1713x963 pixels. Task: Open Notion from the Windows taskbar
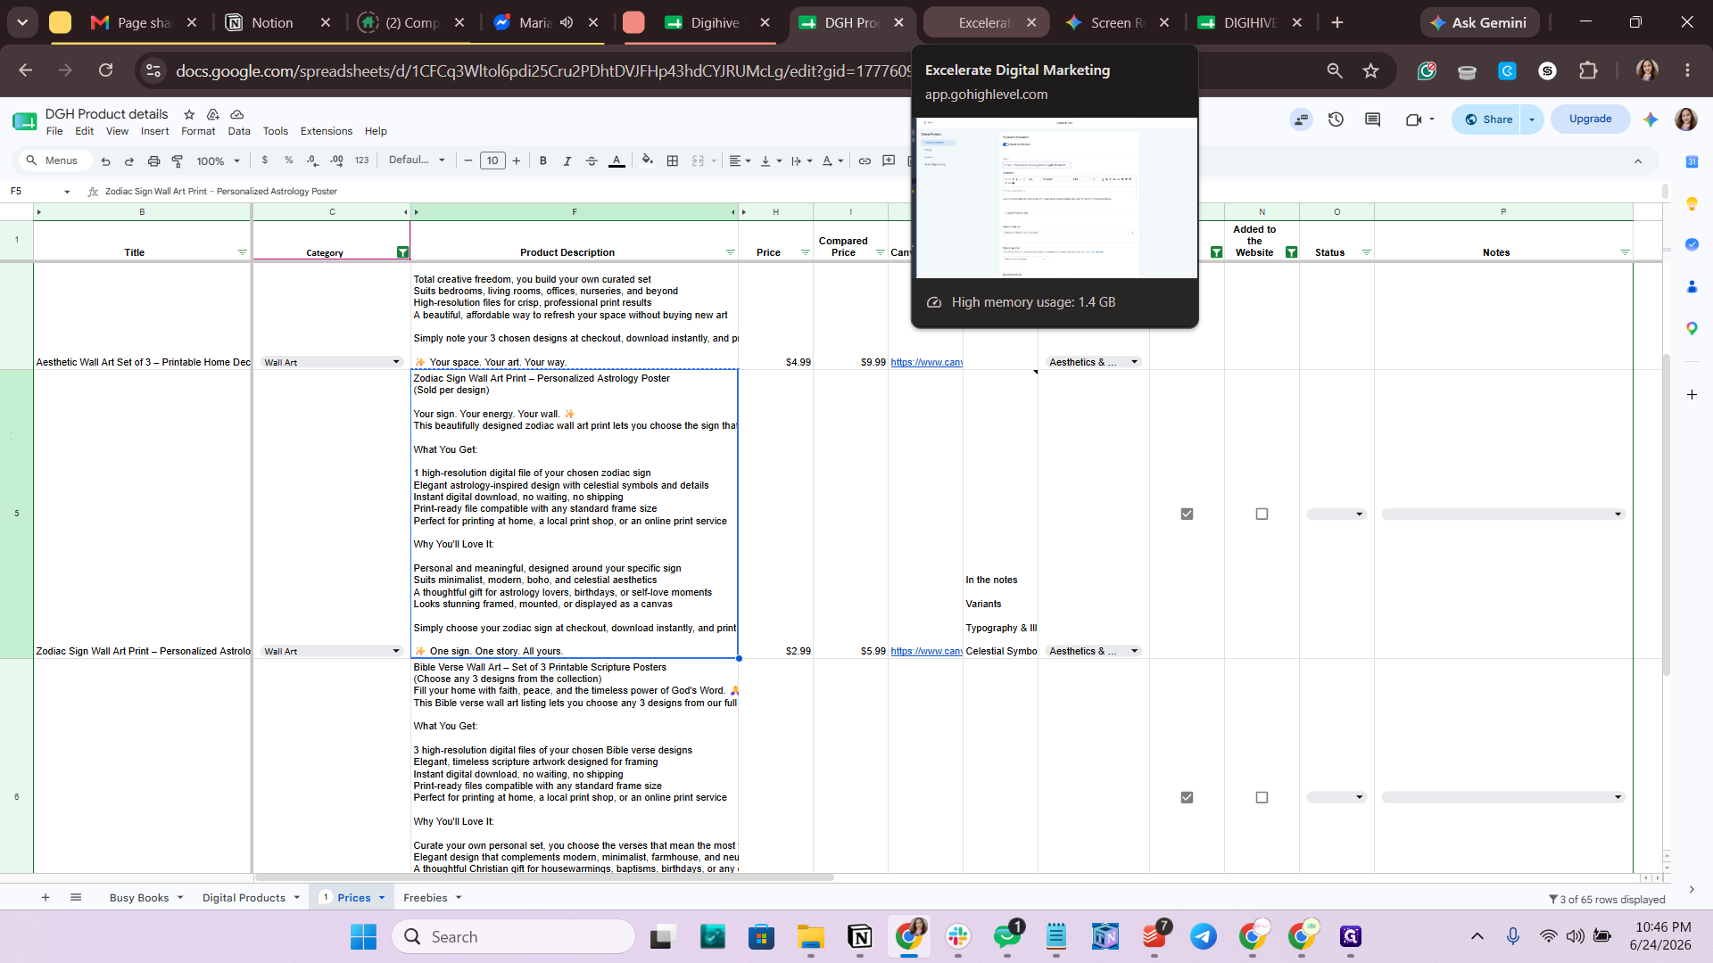click(x=860, y=936)
